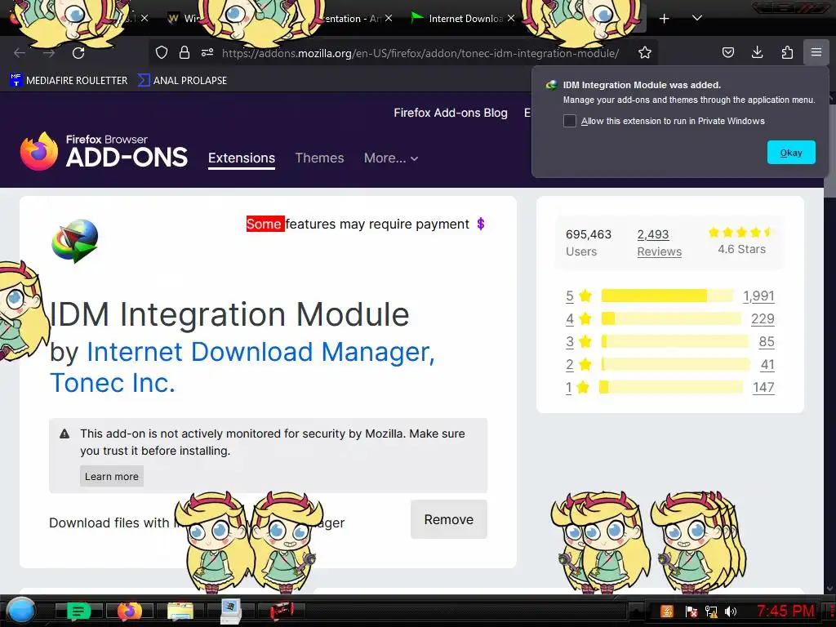Open the Themes section
836x627 pixels.
click(x=319, y=158)
